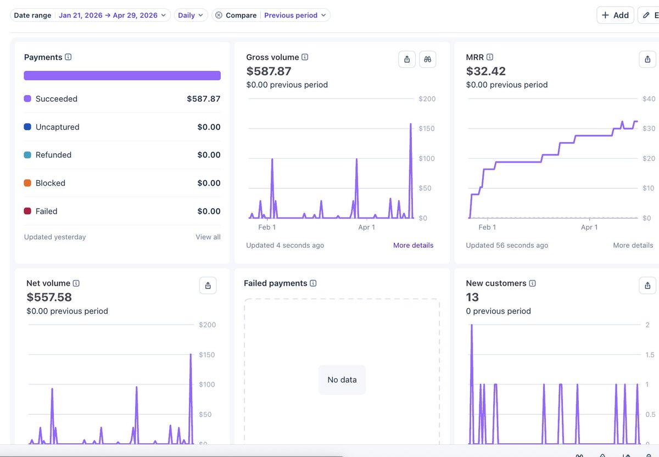Click the New customers count 13
659x457 pixels.
(472, 297)
